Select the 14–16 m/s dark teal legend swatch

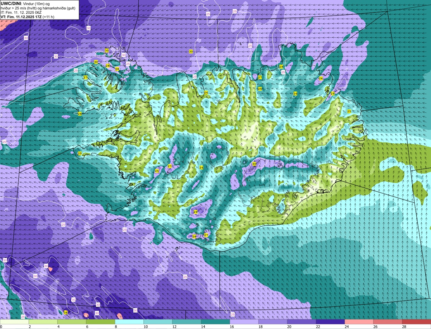tap(215, 322)
